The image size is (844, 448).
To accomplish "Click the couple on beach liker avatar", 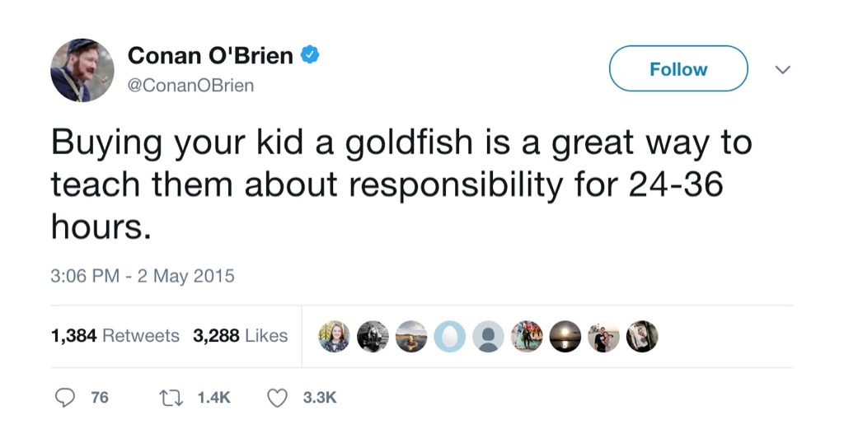I will [x=603, y=336].
